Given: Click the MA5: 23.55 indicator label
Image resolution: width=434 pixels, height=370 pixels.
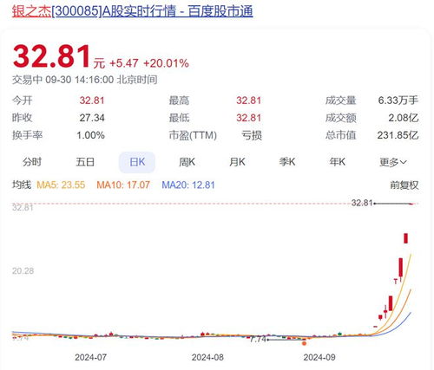Looking at the screenshot, I should (61, 185).
